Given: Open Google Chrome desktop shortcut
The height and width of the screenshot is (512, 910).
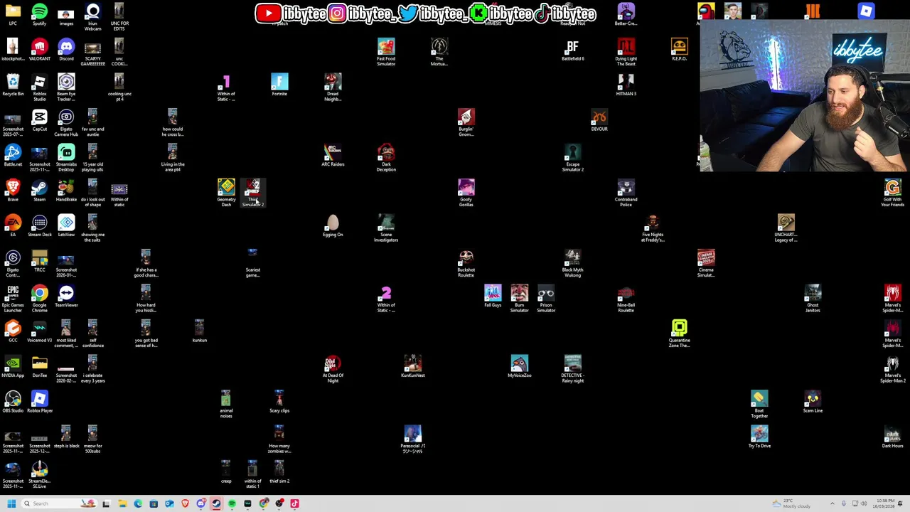Looking at the screenshot, I should (x=39, y=299).
